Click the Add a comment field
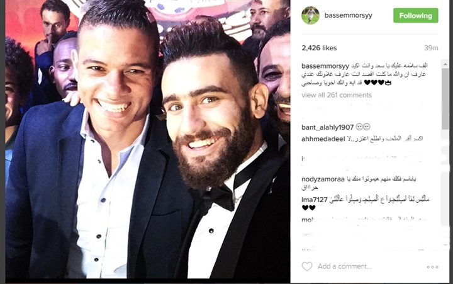 click(344, 266)
